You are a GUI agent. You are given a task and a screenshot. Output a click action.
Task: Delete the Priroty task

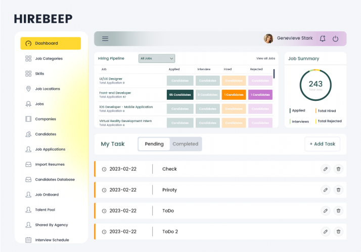[338, 190]
